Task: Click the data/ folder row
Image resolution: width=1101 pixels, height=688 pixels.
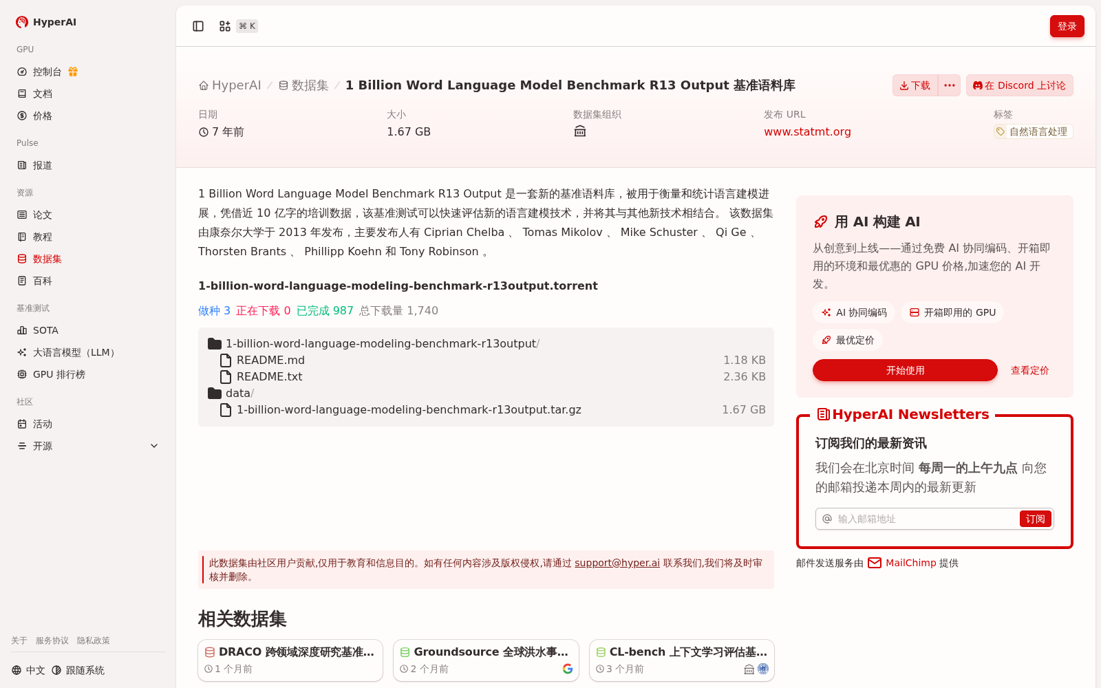Action: pyautogui.click(x=231, y=393)
